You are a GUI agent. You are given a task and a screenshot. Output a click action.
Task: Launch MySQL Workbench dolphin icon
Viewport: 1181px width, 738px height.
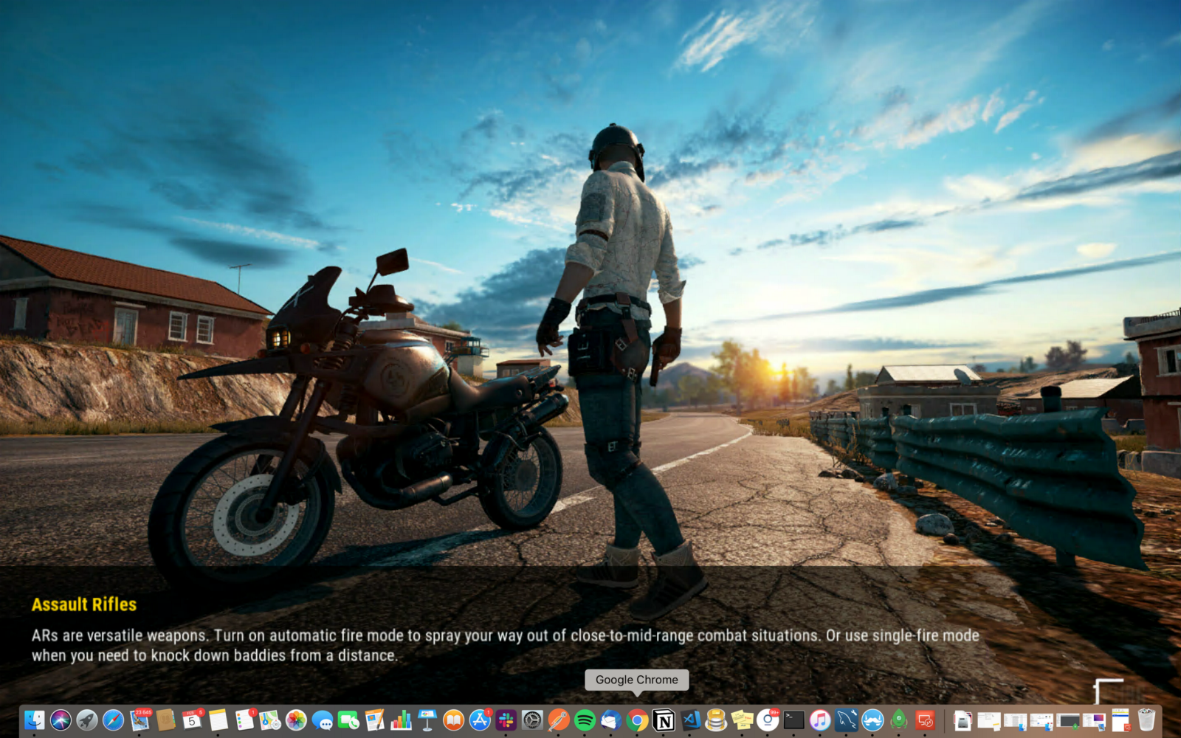tap(847, 720)
